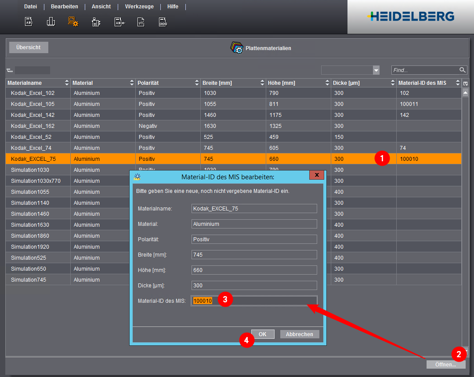Image resolution: width=474 pixels, height=377 pixels.
Task: Open the filter dropdown next to Find field
Action: (x=376, y=70)
